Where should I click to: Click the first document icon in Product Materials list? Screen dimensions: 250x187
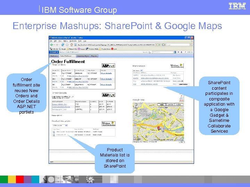pos(54,132)
